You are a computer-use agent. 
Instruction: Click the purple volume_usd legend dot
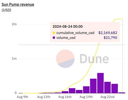(54, 38)
